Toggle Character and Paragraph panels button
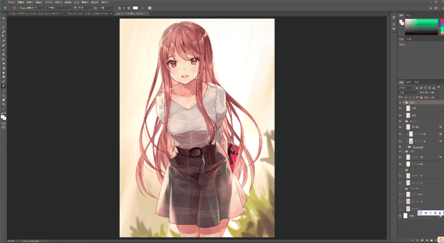The height and width of the screenshot is (243, 444). (150, 8)
